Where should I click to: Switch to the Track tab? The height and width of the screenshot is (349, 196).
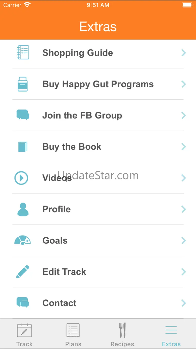pyautogui.click(x=24, y=335)
